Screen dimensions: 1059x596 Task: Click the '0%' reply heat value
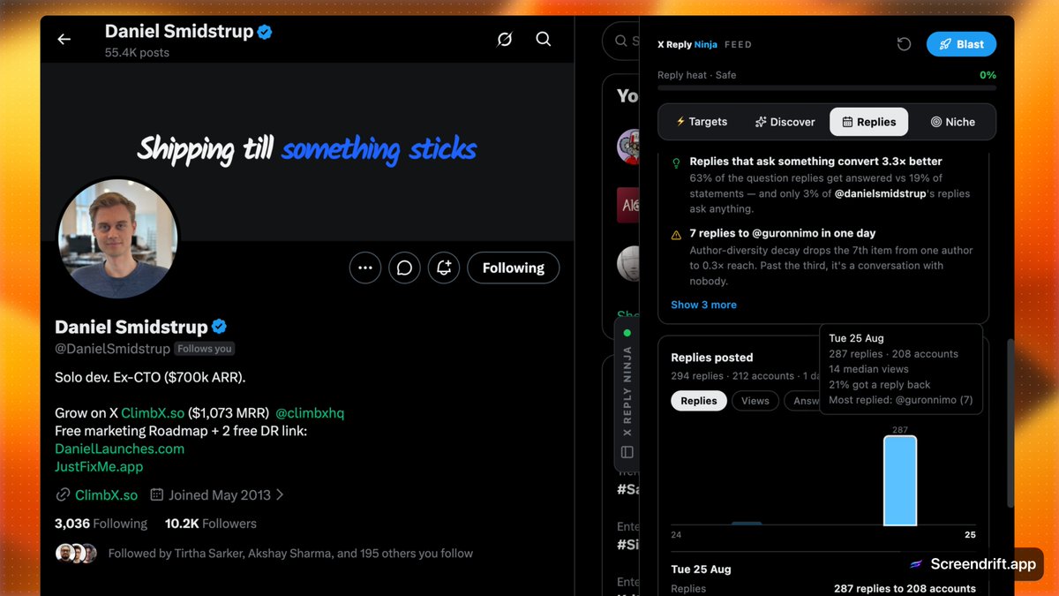[988, 75]
